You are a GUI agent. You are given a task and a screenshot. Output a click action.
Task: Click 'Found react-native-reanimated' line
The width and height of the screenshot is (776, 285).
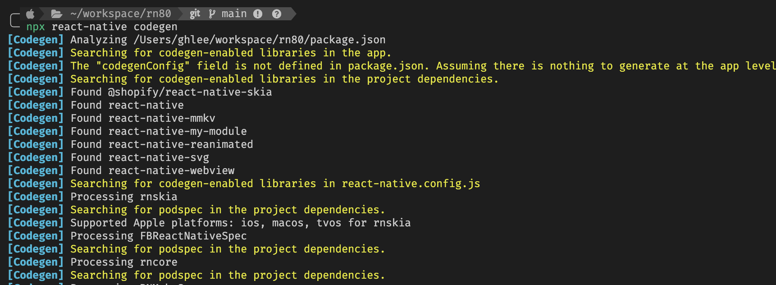coord(162,145)
